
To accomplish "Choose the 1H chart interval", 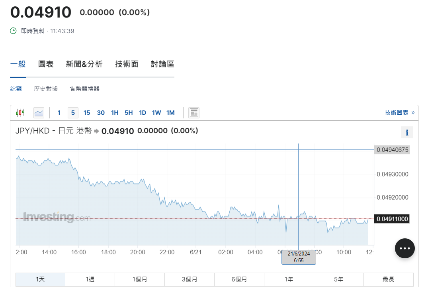I will click(x=115, y=113).
